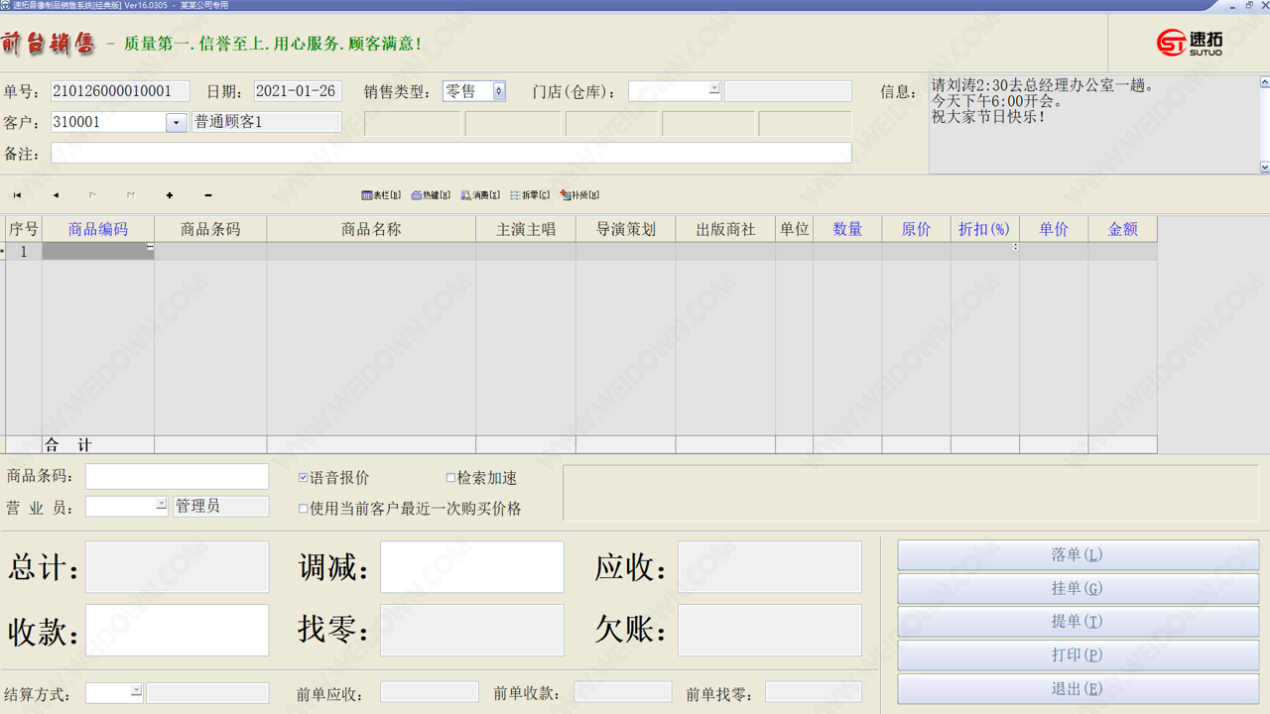
Task: Go to next record arrow
Action: coord(92,195)
